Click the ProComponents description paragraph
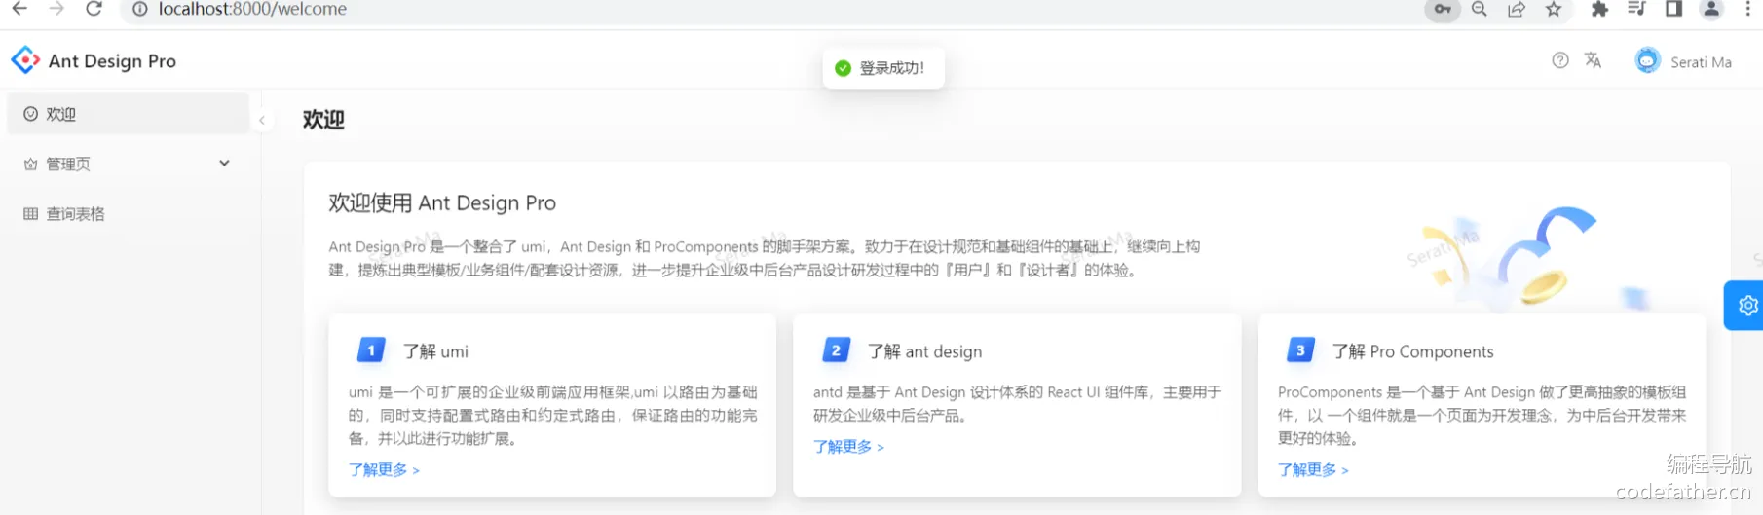The height and width of the screenshot is (515, 1763). pyautogui.click(x=1482, y=415)
